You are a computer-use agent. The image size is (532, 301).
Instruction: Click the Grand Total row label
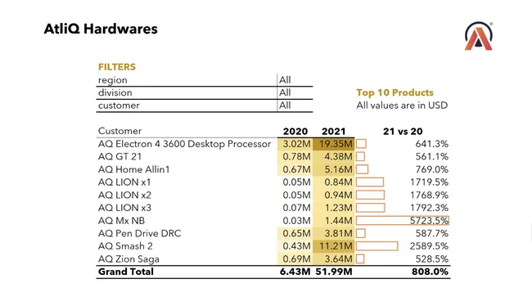click(126, 272)
